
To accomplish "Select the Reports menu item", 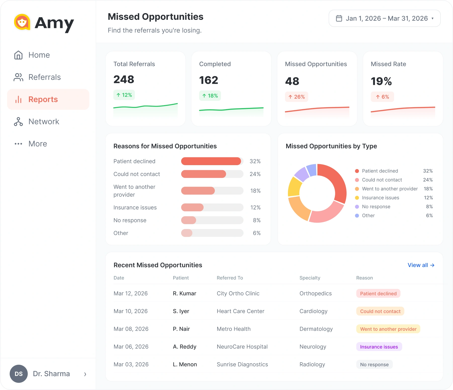I will 48,99.
